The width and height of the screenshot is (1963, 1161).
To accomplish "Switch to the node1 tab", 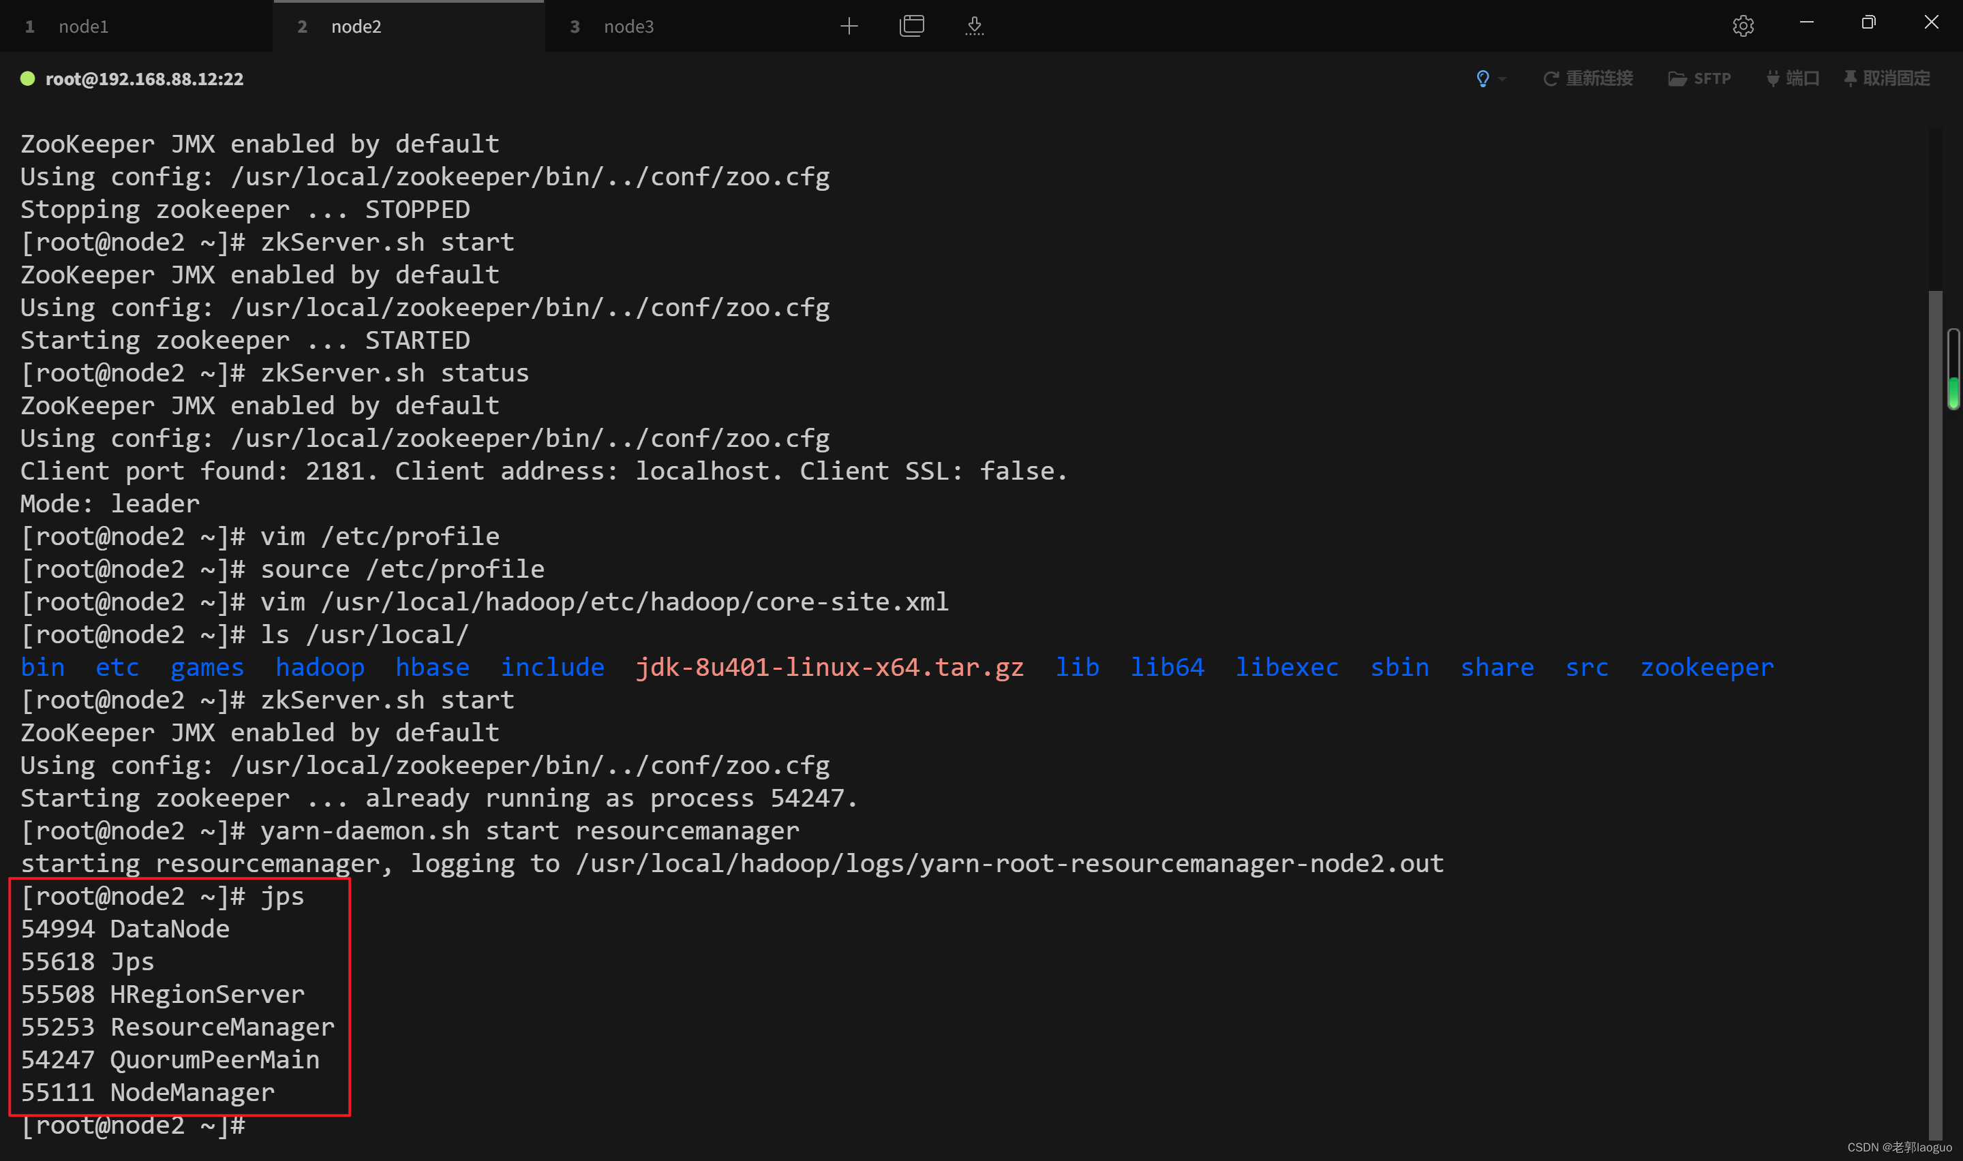I will [x=83, y=27].
